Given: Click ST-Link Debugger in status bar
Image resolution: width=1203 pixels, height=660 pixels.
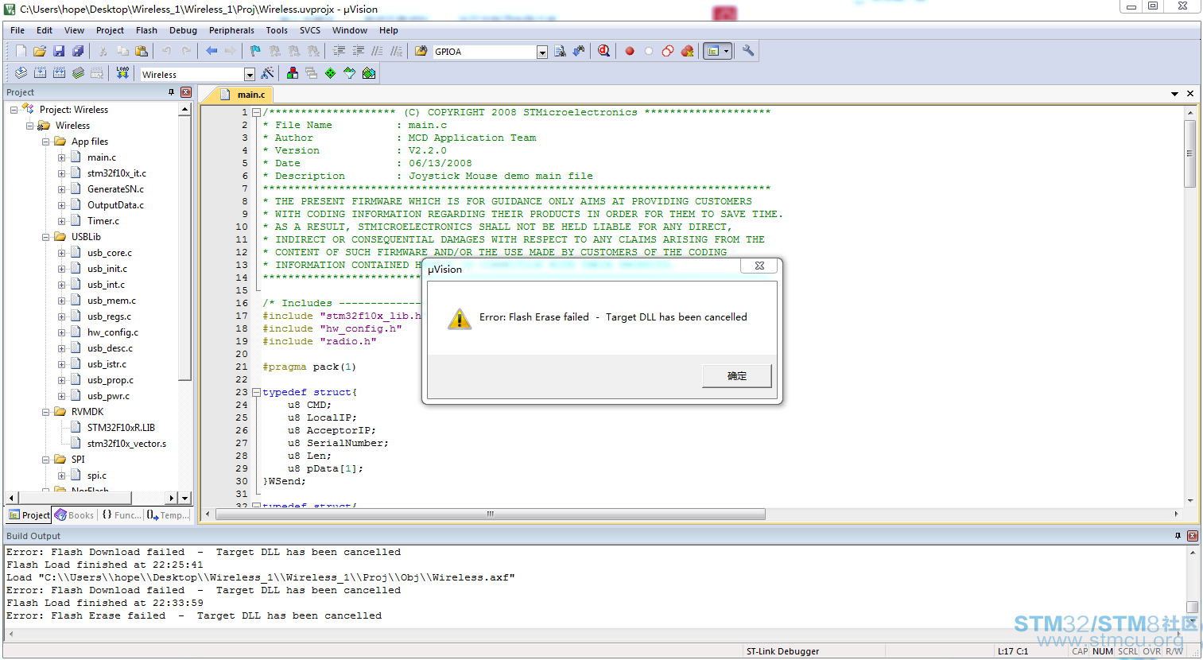Looking at the screenshot, I should 782,651.
